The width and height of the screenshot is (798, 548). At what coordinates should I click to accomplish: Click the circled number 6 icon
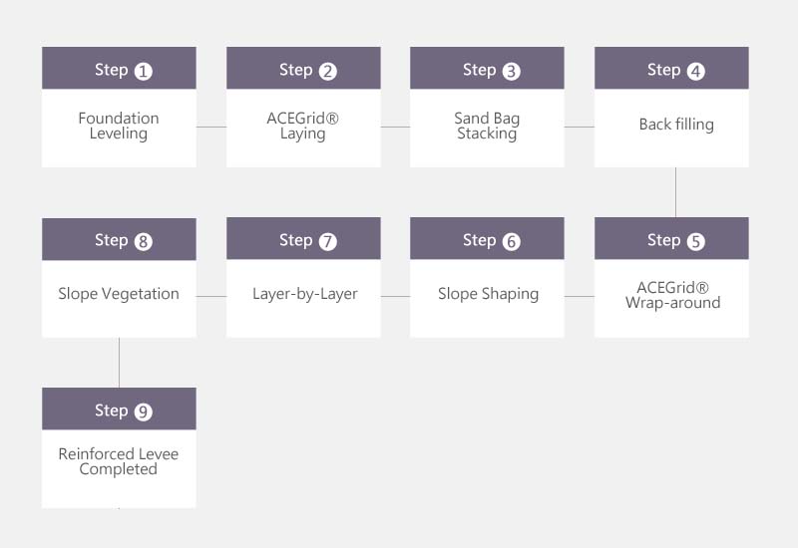pos(512,241)
